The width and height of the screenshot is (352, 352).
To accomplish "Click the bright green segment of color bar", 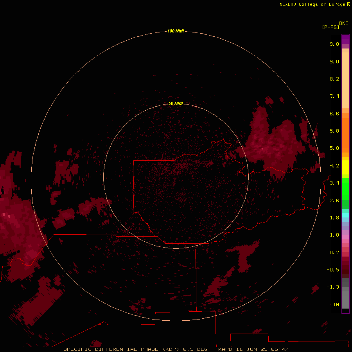I will click(345, 189).
